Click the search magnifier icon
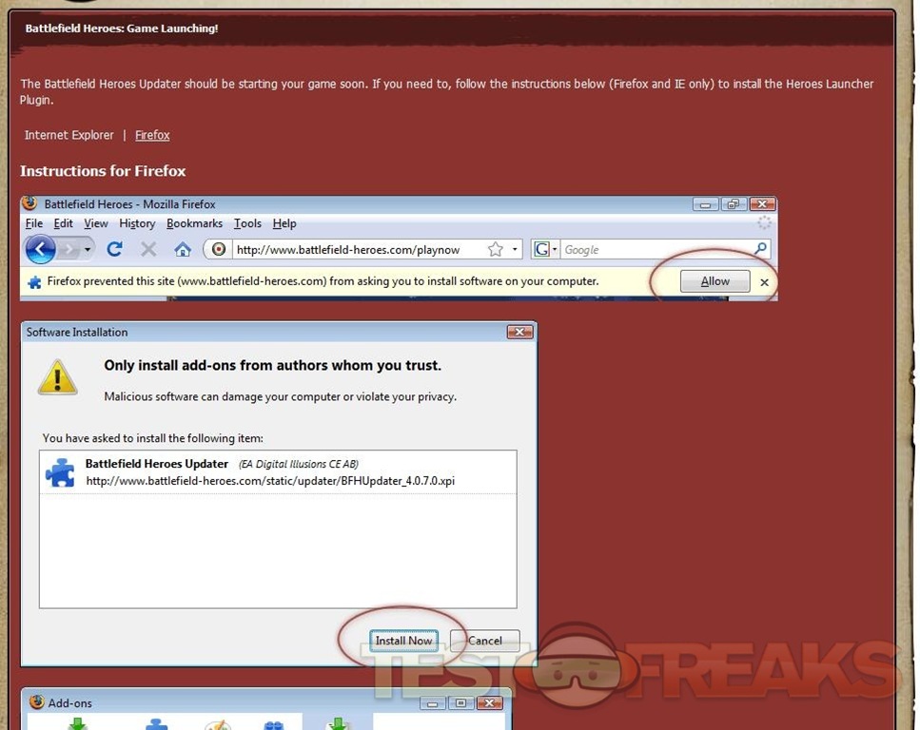The image size is (920, 730). pos(760,249)
